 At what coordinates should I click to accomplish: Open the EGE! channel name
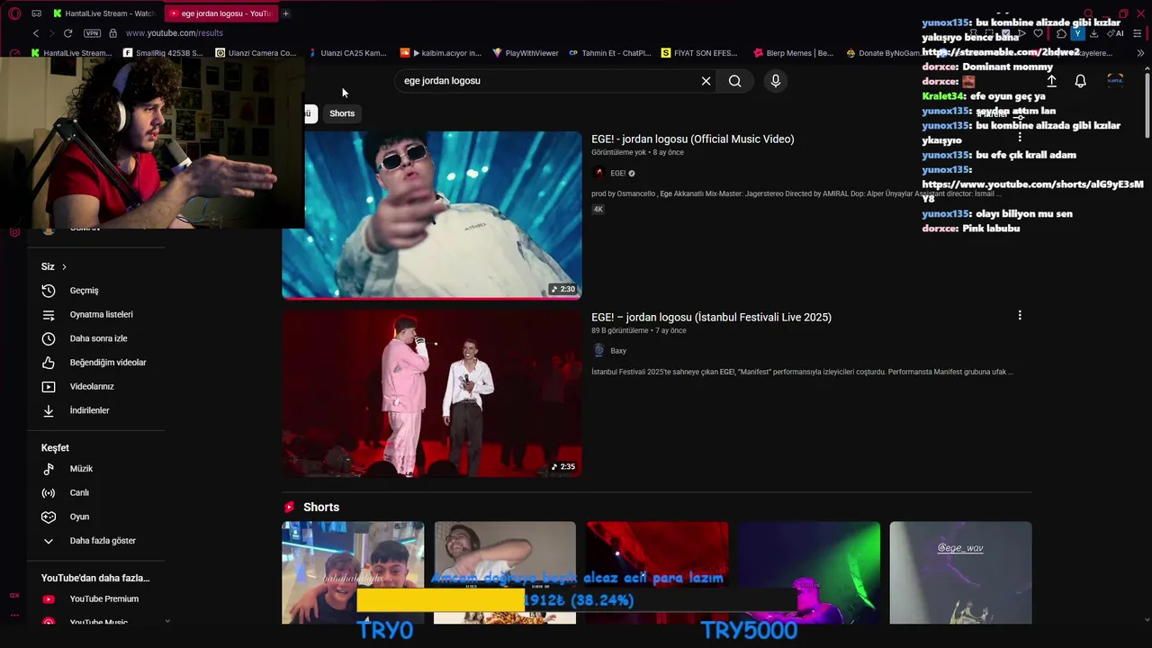618,173
